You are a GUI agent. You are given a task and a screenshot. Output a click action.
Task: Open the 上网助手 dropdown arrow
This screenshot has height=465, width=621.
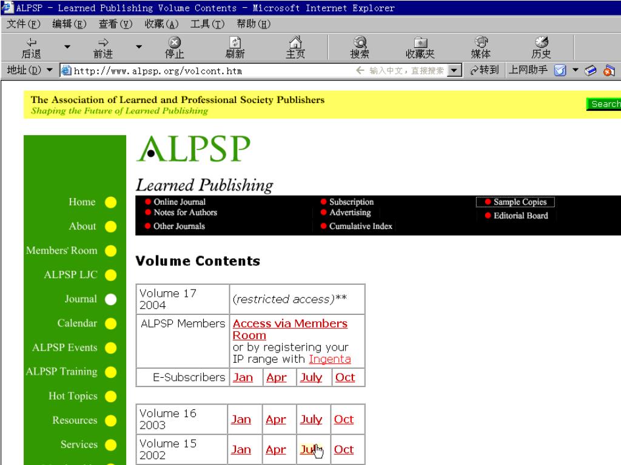(x=575, y=70)
